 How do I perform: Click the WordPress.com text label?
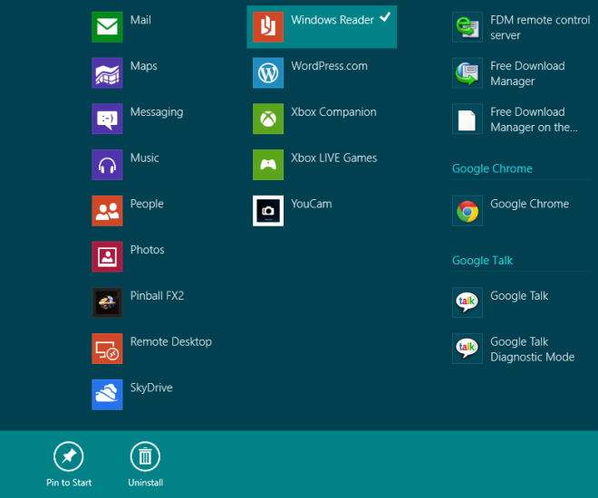[x=330, y=66]
